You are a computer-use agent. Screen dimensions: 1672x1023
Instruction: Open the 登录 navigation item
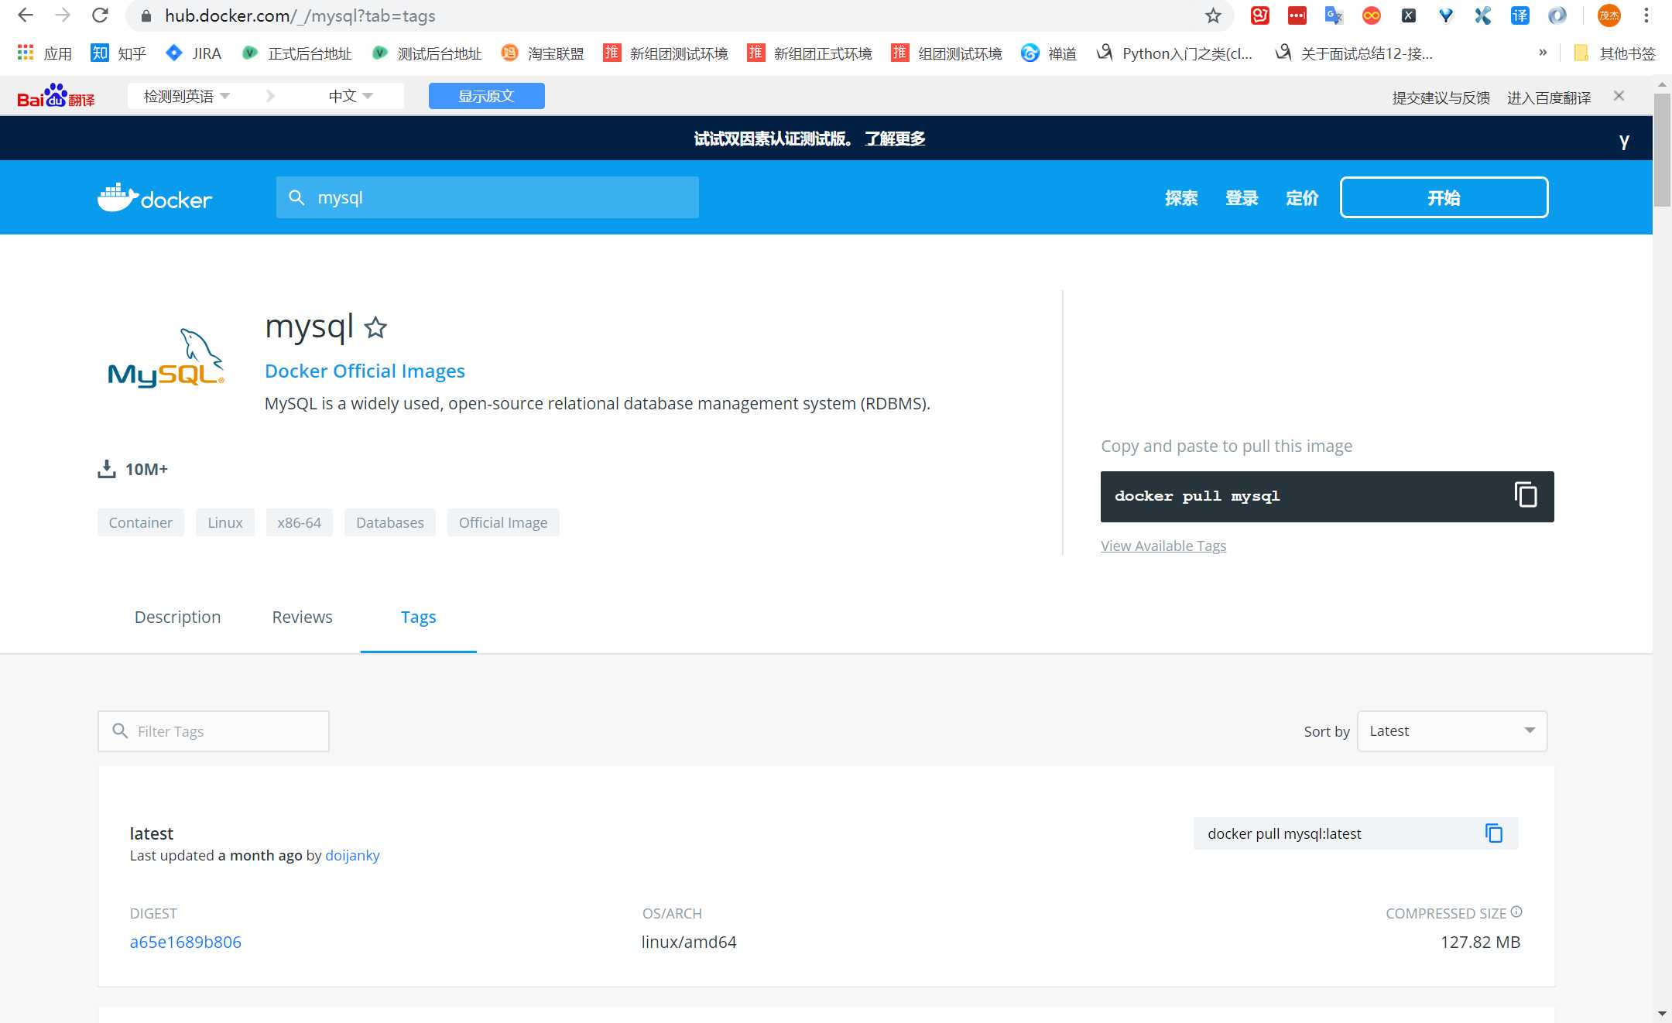1242,198
